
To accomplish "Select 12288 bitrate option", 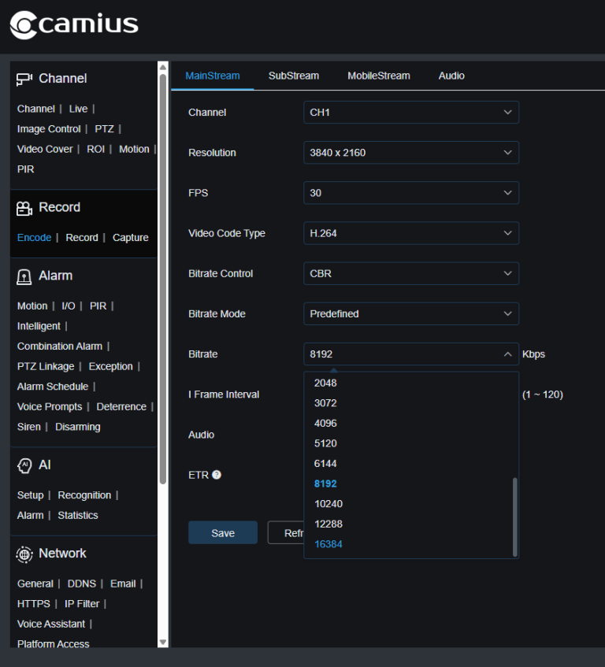I will (x=328, y=524).
